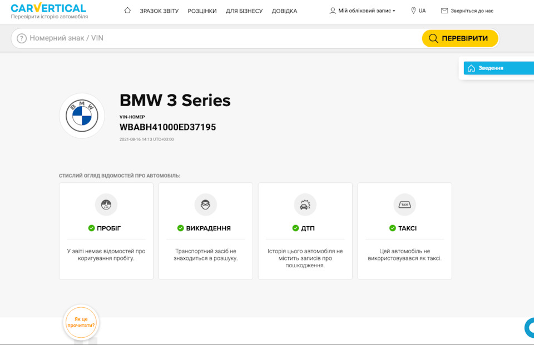The height and width of the screenshot is (345, 534).
Task: Click green checkmark next to ВИКРАДЕННЯ
Action: click(x=180, y=228)
